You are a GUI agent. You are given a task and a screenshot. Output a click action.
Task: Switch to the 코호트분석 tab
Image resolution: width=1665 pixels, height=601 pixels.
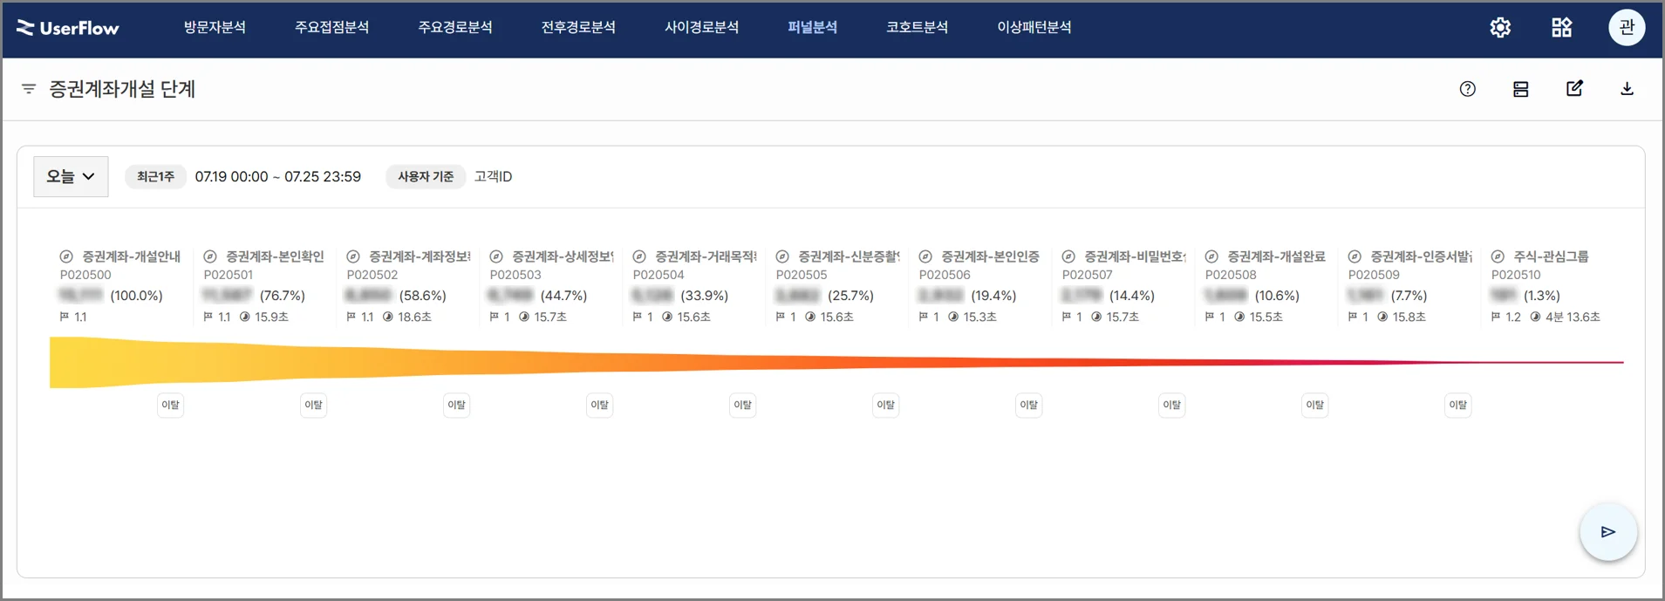pos(917,28)
